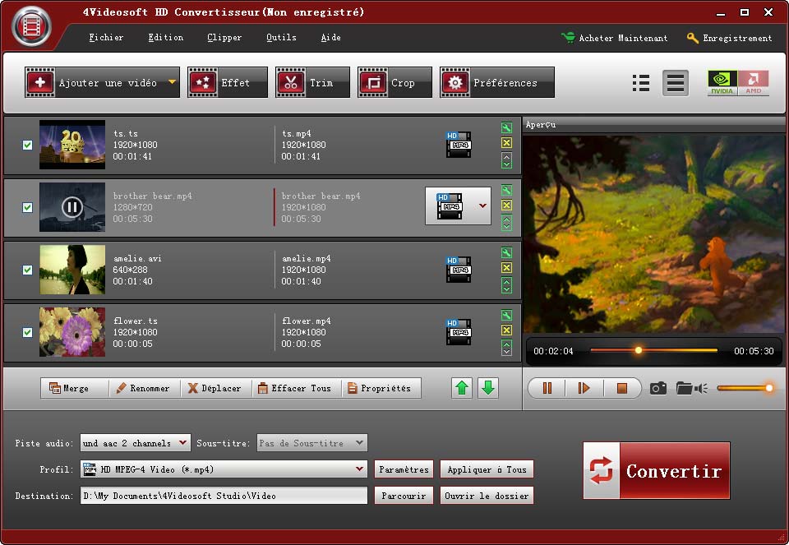789x545 pixels.
Task: Expand the Piste audio dropdown
Action: pos(182,443)
